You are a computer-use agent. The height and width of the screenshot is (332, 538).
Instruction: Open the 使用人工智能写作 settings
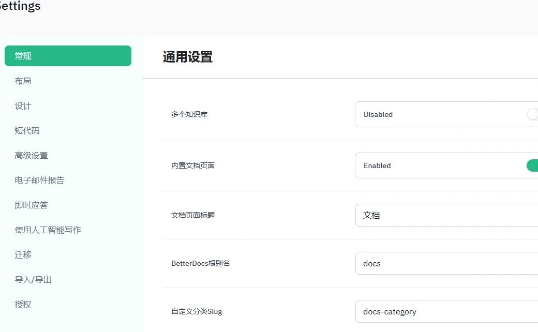[x=47, y=230]
